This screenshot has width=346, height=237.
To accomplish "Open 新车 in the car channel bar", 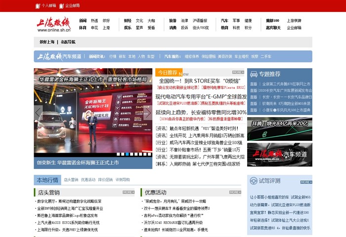I will tap(122, 57).
